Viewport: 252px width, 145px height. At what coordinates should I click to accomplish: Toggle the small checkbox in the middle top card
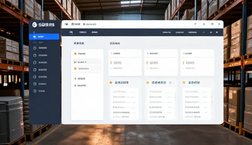coord(148,68)
